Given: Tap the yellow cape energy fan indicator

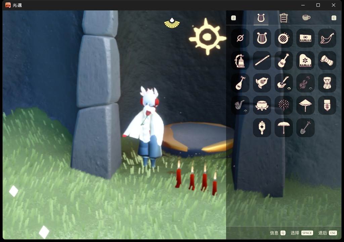Looking at the screenshot, I should click(172, 23).
